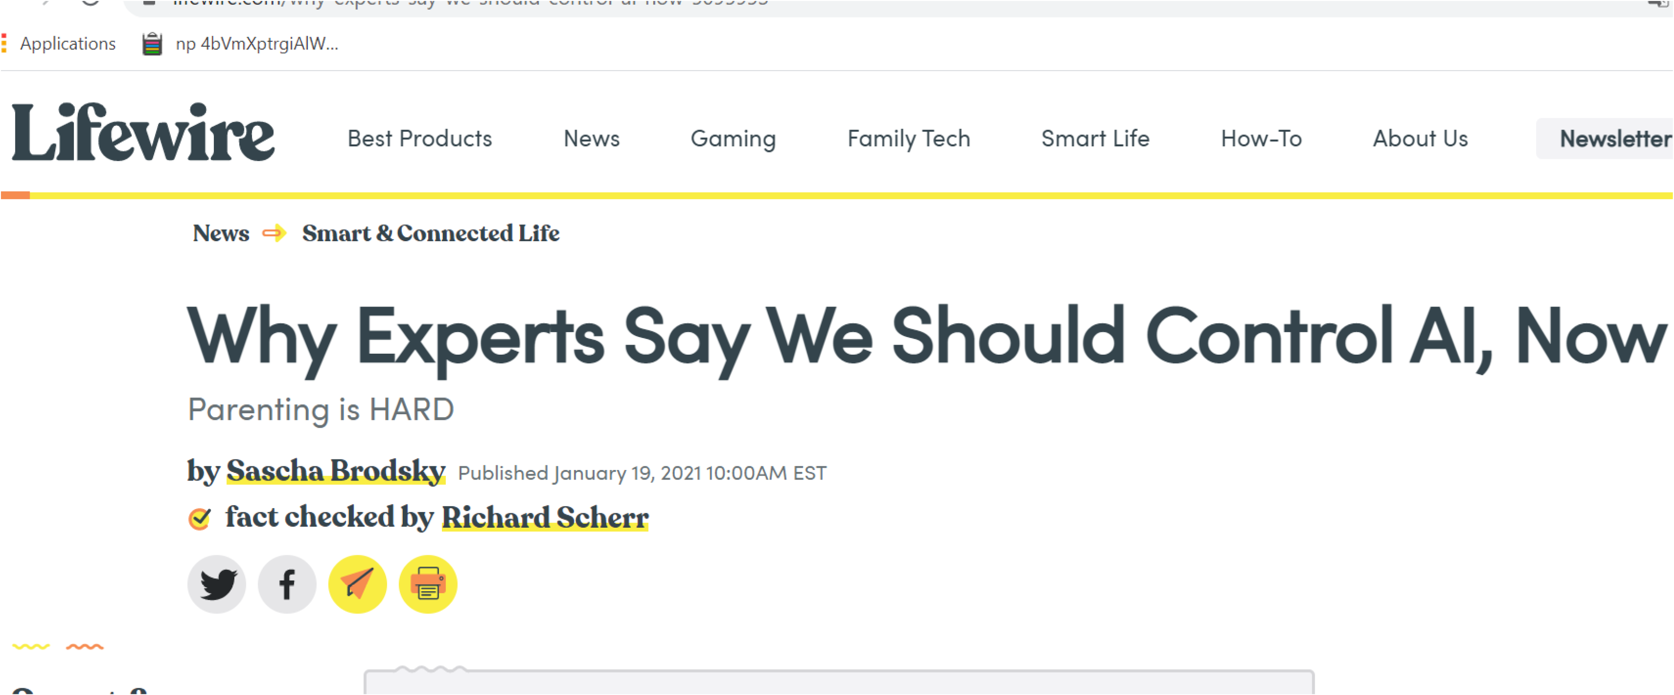1674x695 pixels.
Task: Click the bookmark icon for np 4bVmXptrgiAlW
Action: [x=152, y=44]
